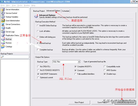Click inside the Backup Projects search field

pyautogui.click(x=15, y=57)
